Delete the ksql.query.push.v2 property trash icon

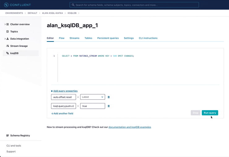coord(109,106)
